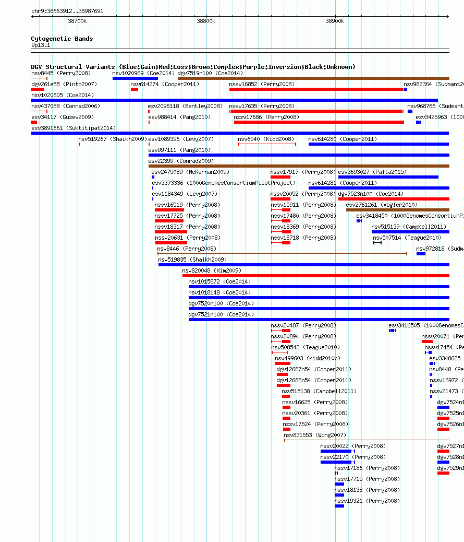Click dgv12688n54 (Cooper2011) label
This screenshot has width=464, height=542.
point(314,380)
